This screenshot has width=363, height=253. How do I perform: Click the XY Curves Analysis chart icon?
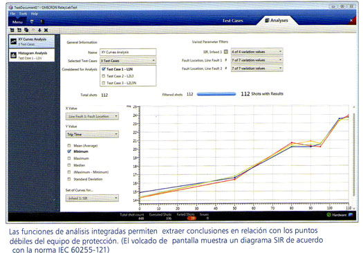13,41
